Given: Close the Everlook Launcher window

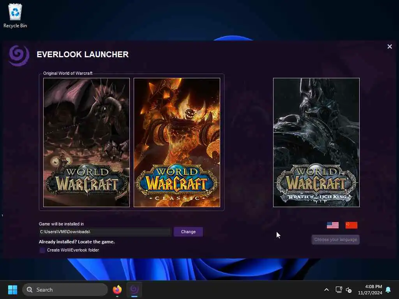Looking at the screenshot, I should [390, 47].
